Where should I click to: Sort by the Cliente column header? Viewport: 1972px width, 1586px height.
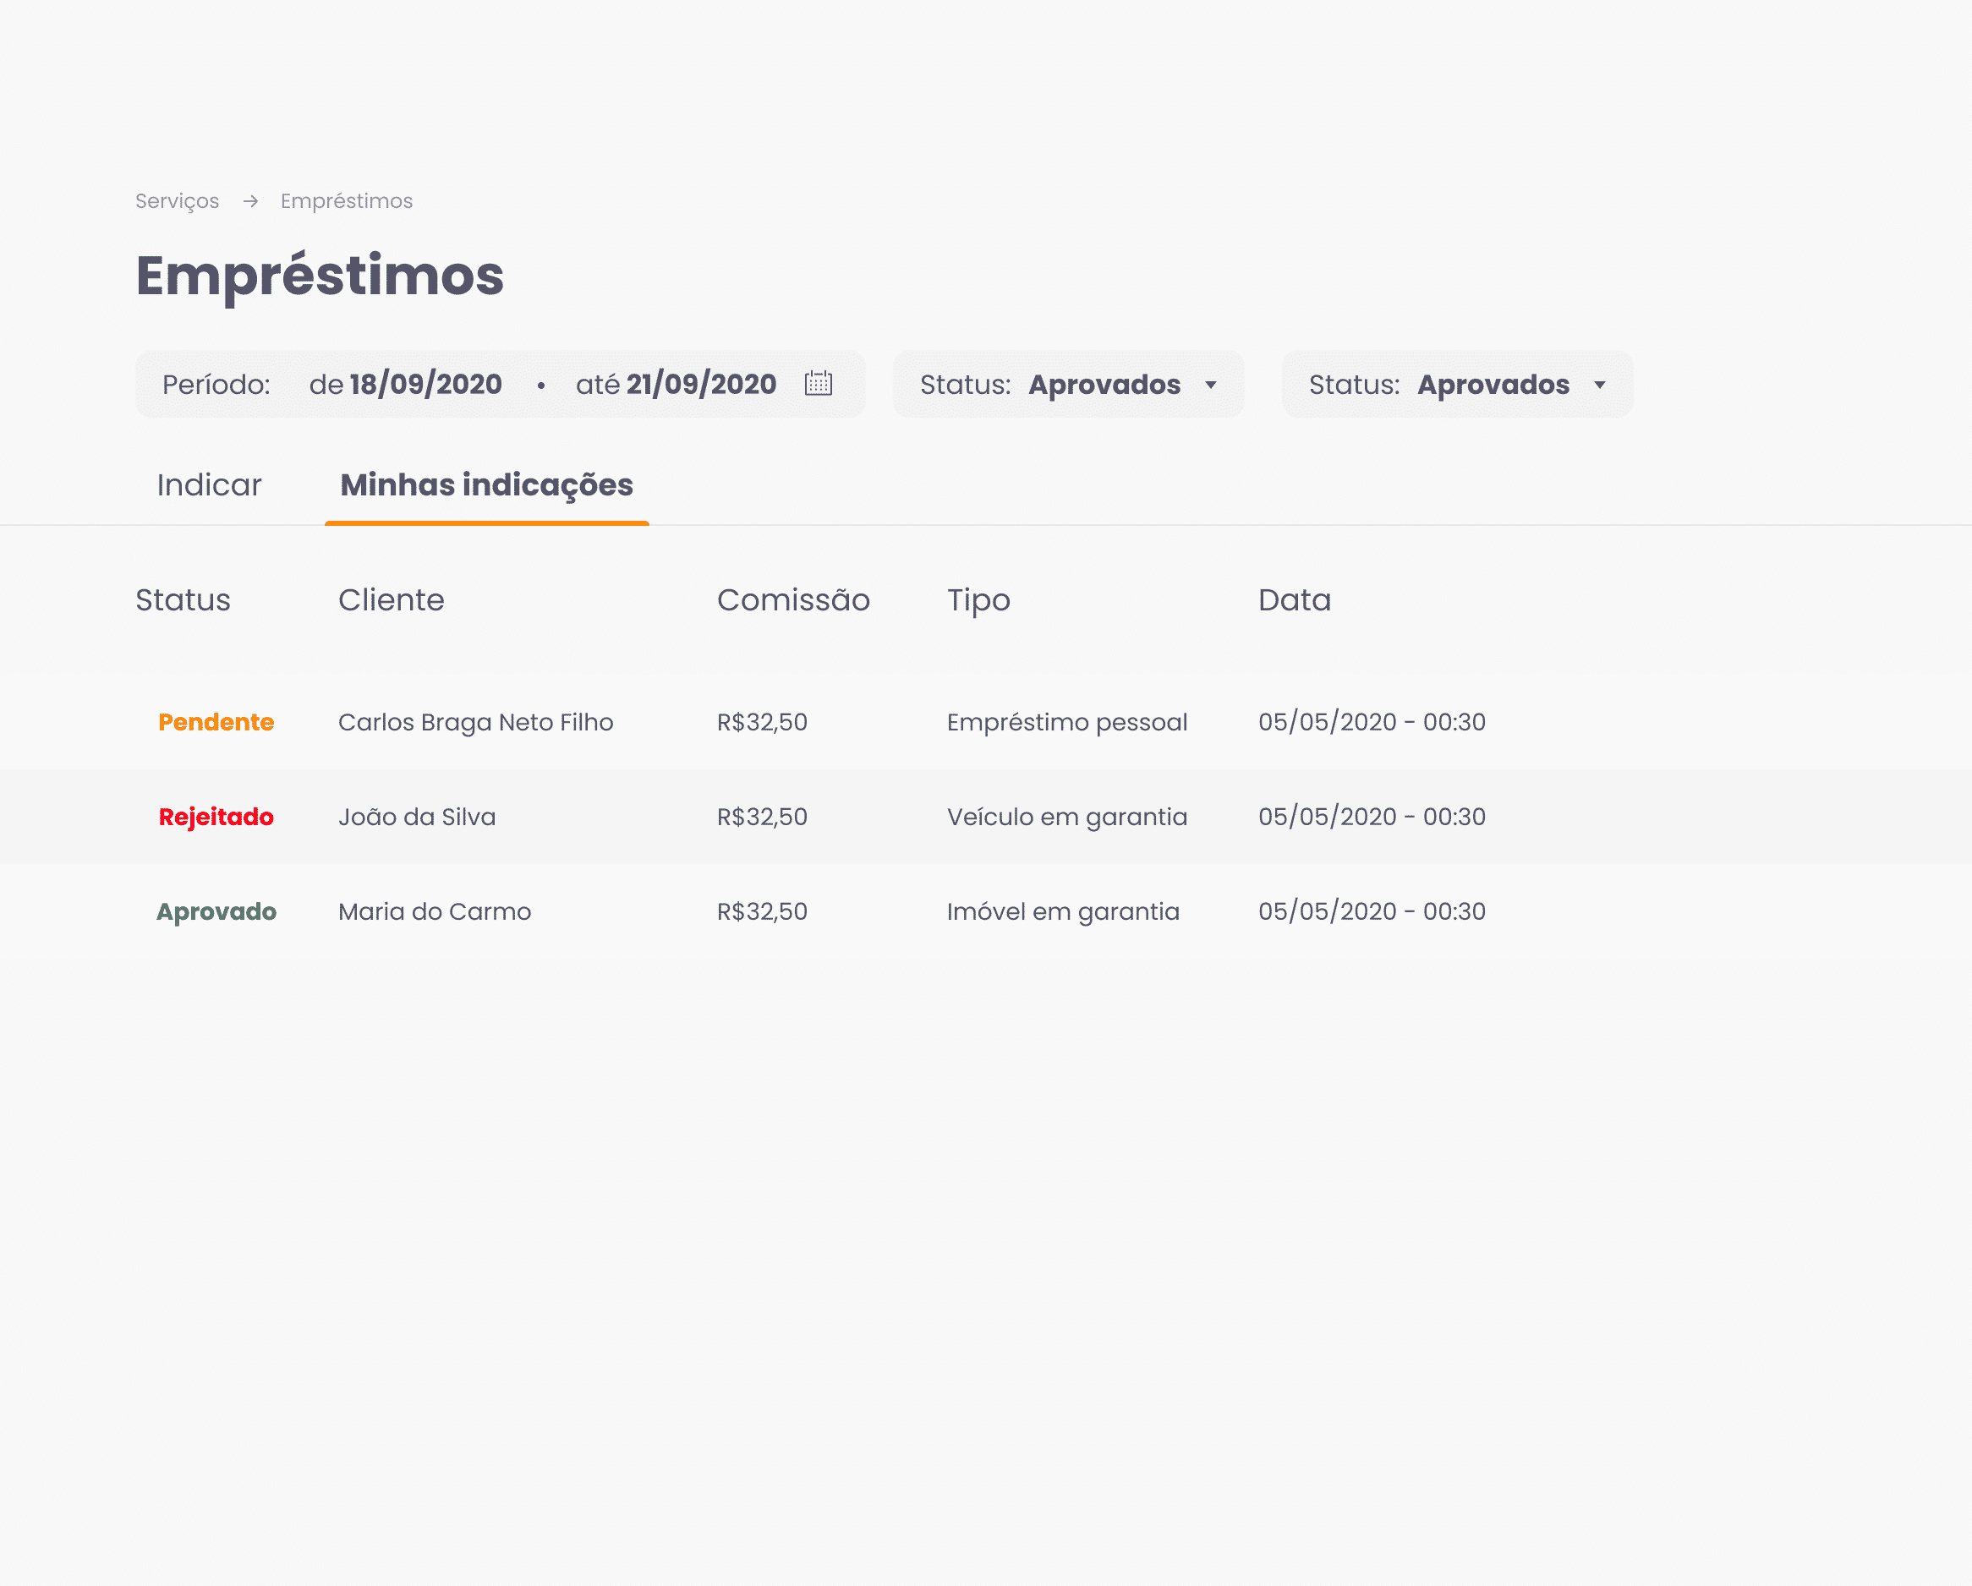coord(392,600)
